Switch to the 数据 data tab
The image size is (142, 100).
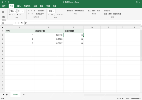[42, 6]
